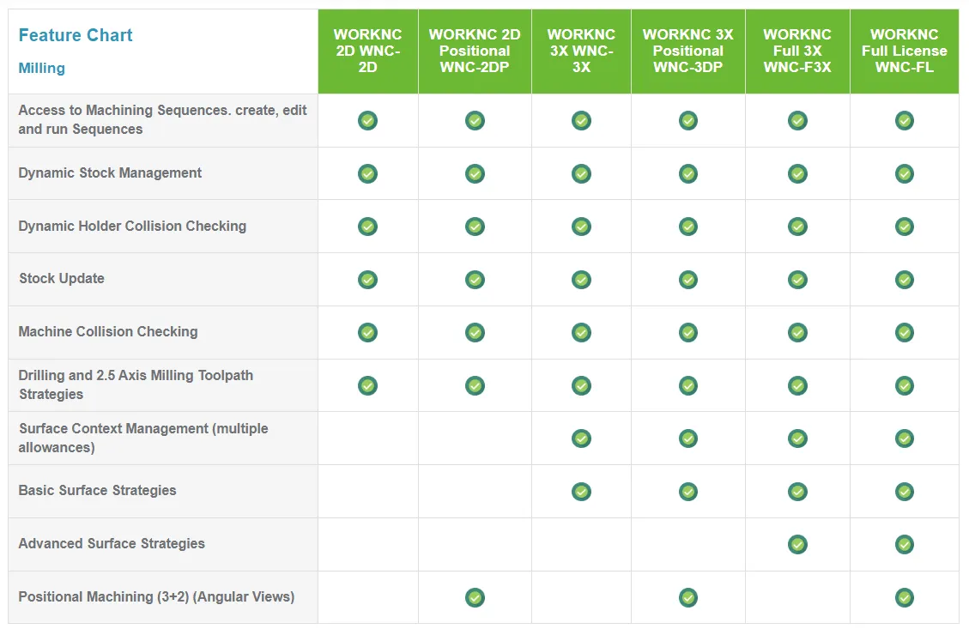Select the WORKNC 2D WNC-2D column header
The image size is (969, 635).
(367, 51)
